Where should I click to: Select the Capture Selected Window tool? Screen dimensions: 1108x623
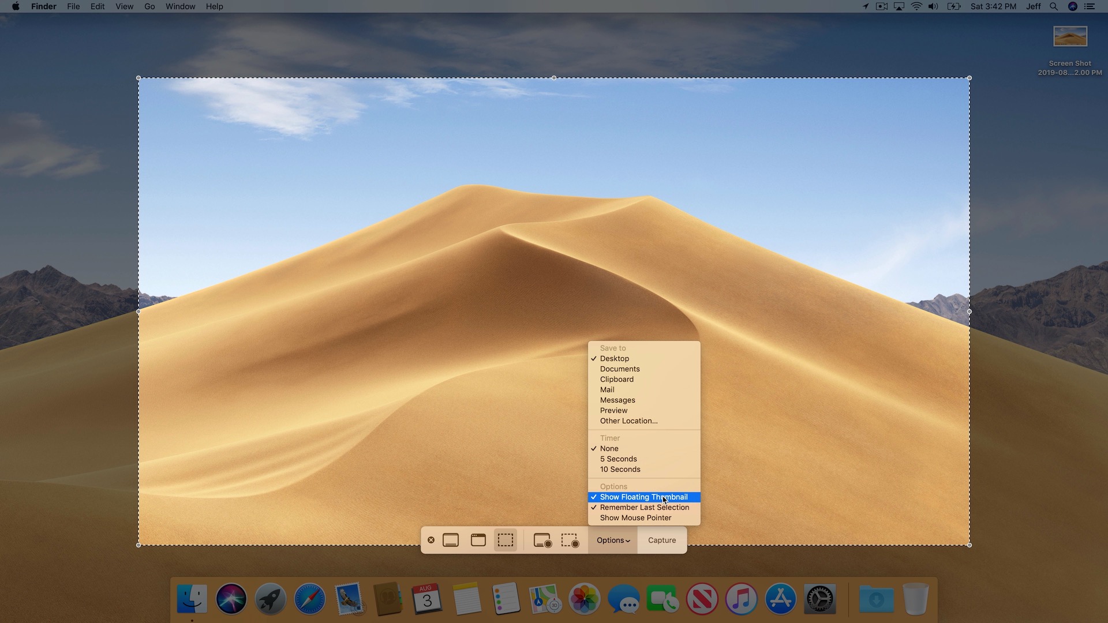pos(477,540)
